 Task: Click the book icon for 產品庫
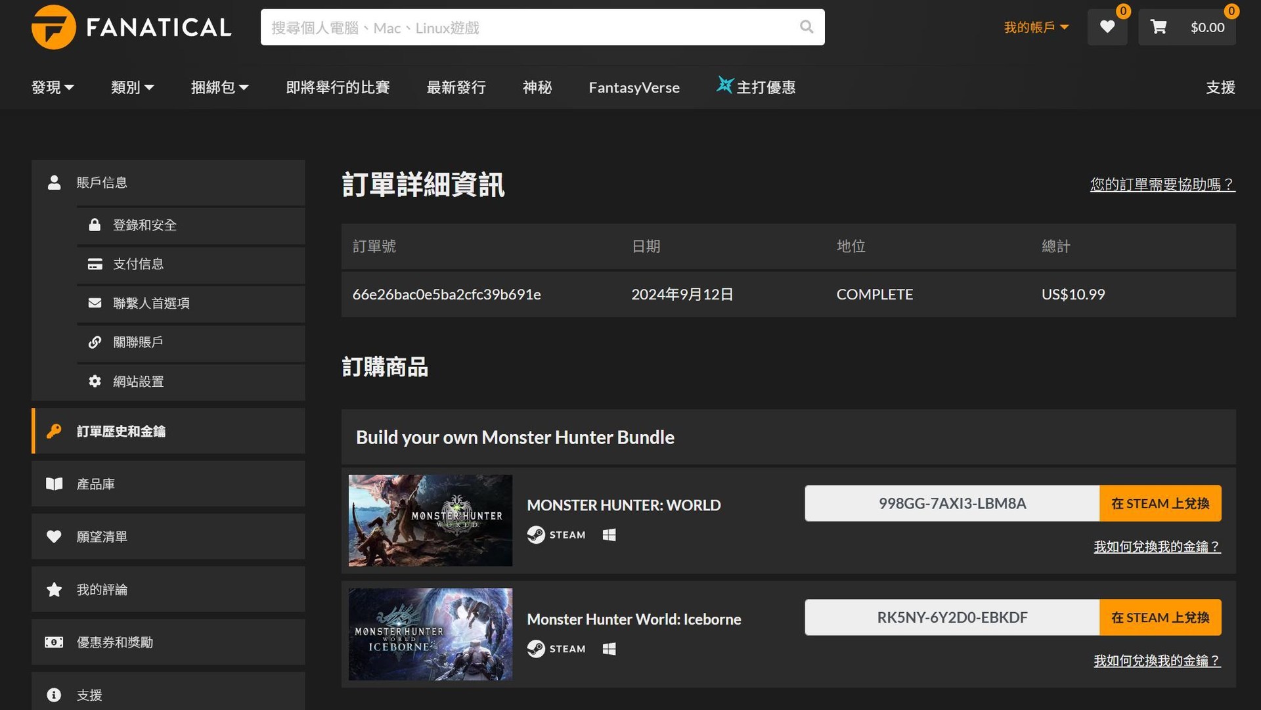pyautogui.click(x=54, y=484)
